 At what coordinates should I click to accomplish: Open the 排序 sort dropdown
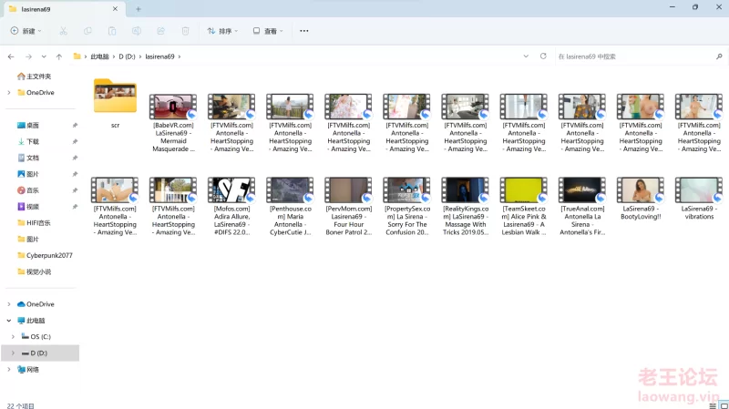222,31
